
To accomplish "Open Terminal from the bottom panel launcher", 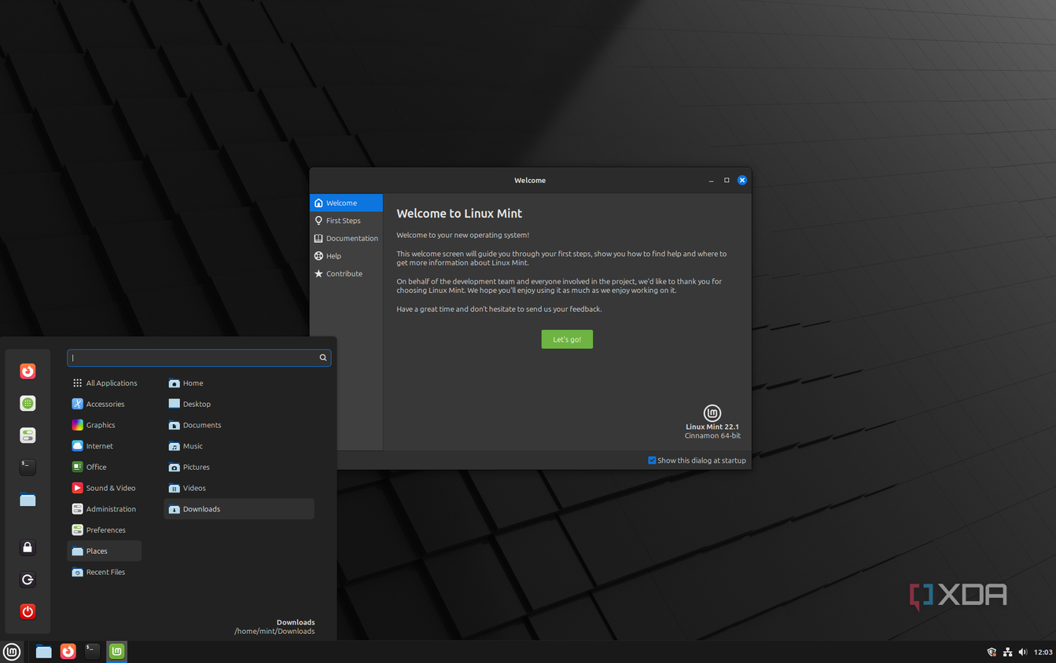I will point(93,650).
